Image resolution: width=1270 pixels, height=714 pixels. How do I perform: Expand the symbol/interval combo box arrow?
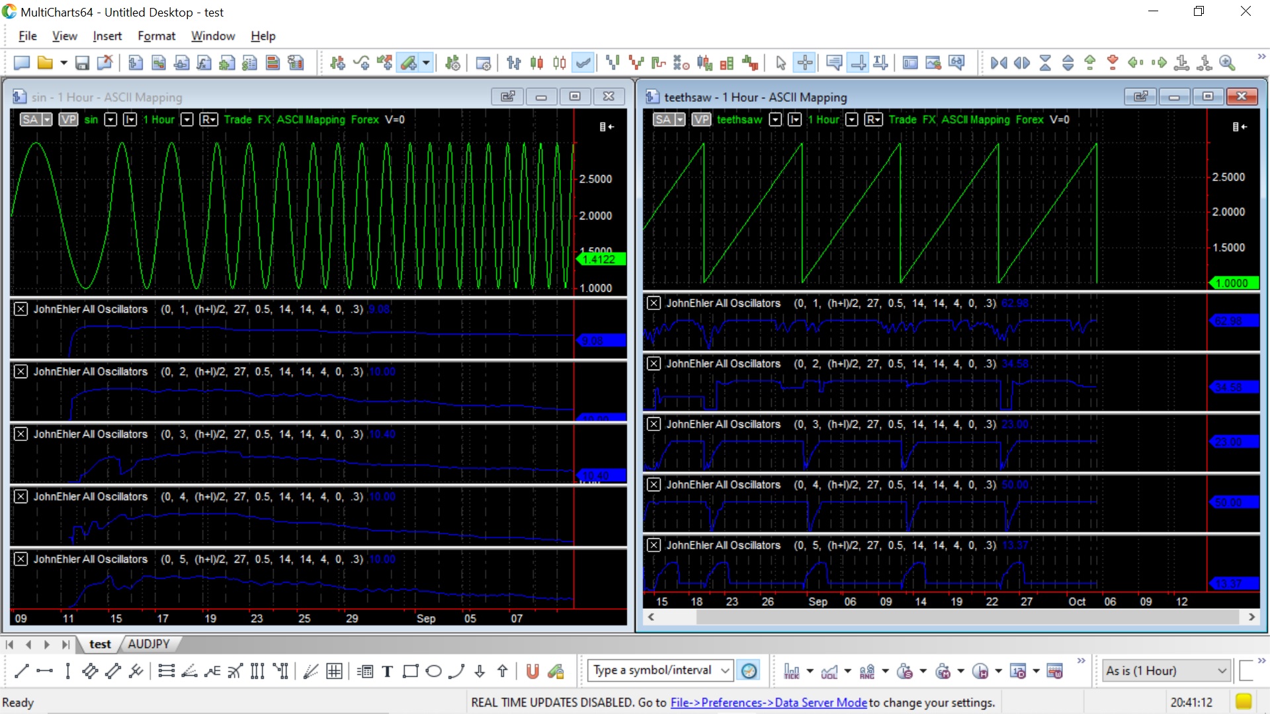tap(725, 670)
